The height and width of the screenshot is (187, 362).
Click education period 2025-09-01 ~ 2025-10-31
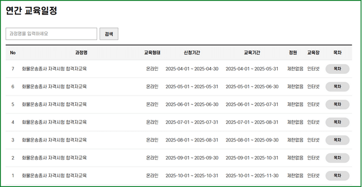tap(252, 158)
